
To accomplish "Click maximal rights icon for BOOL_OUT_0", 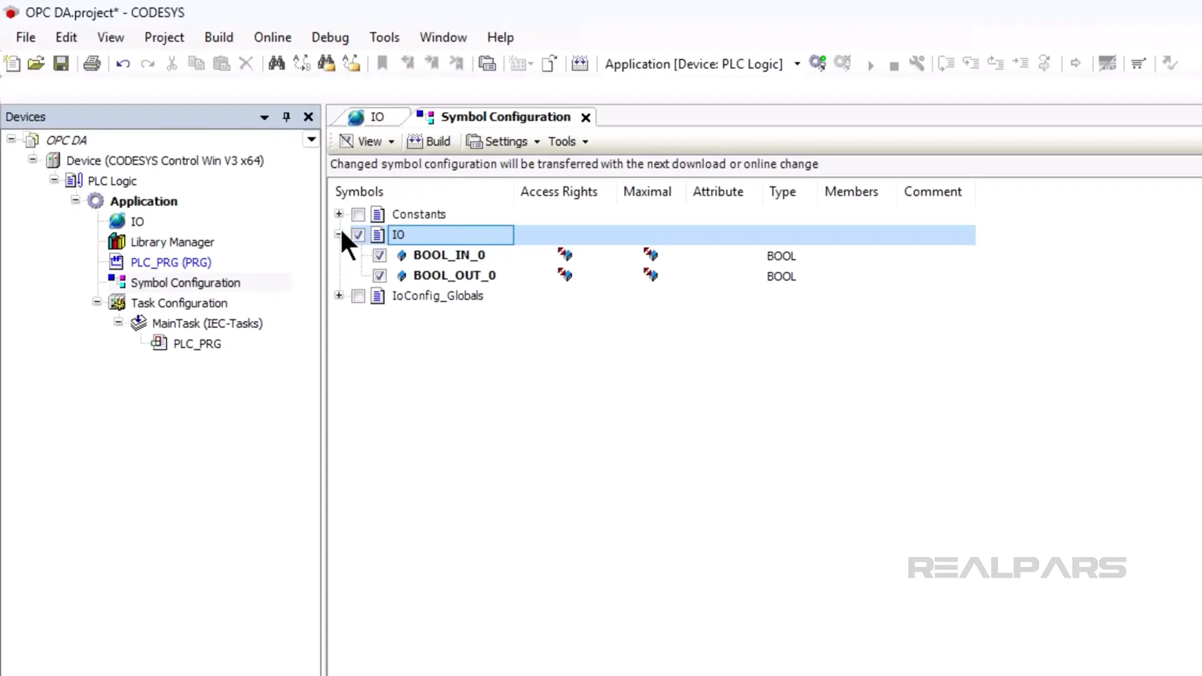I will (x=650, y=275).
